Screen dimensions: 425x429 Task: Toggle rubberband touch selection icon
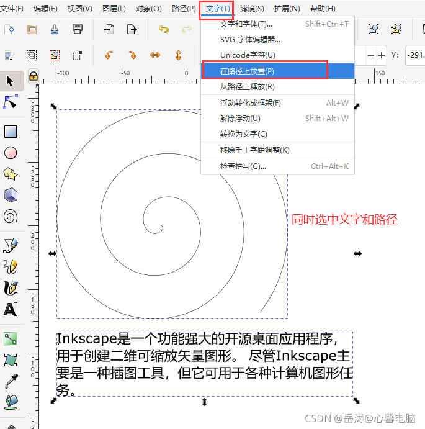pos(78,55)
